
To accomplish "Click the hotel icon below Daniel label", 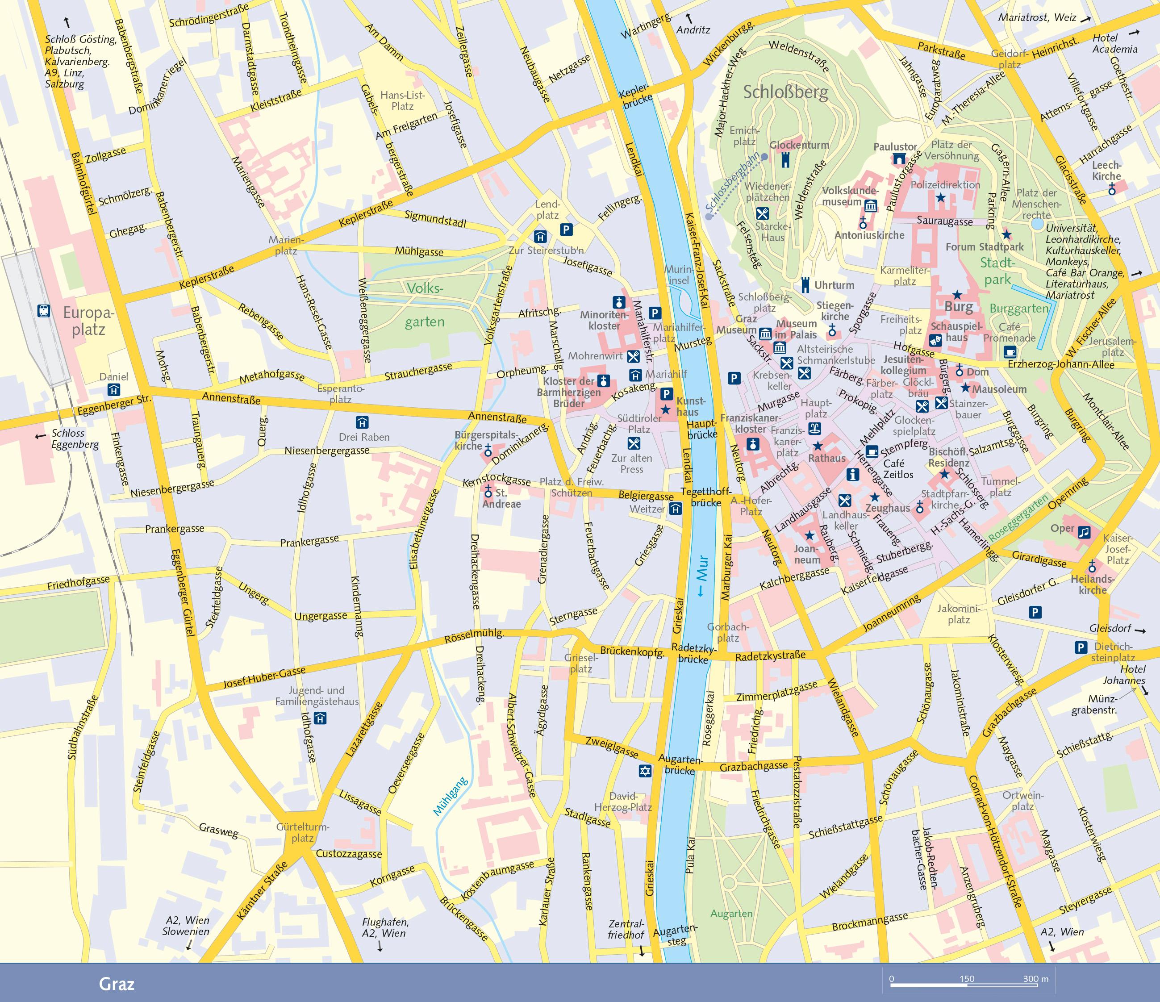I will (x=114, y=390).
